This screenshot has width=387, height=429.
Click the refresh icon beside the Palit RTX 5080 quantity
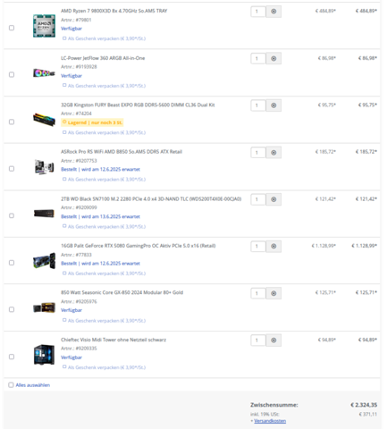pyautogui.click(x=273, y=247)
